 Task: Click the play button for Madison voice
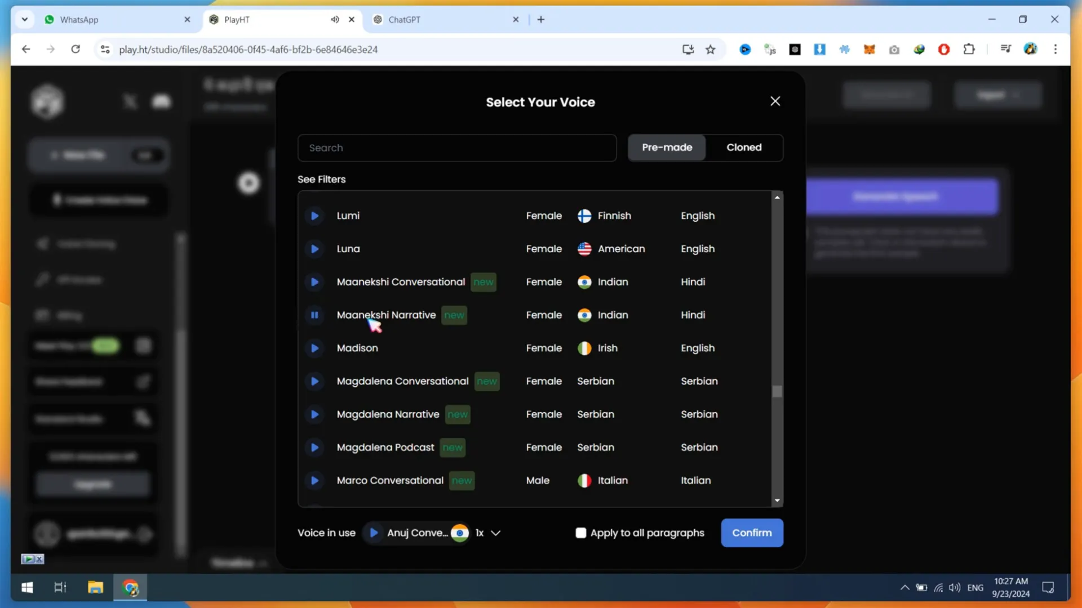[314, 347]
